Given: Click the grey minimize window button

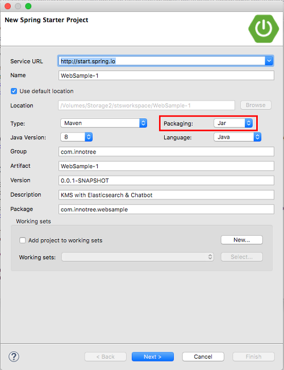Looking at the screenshot, I should point(18,6).
